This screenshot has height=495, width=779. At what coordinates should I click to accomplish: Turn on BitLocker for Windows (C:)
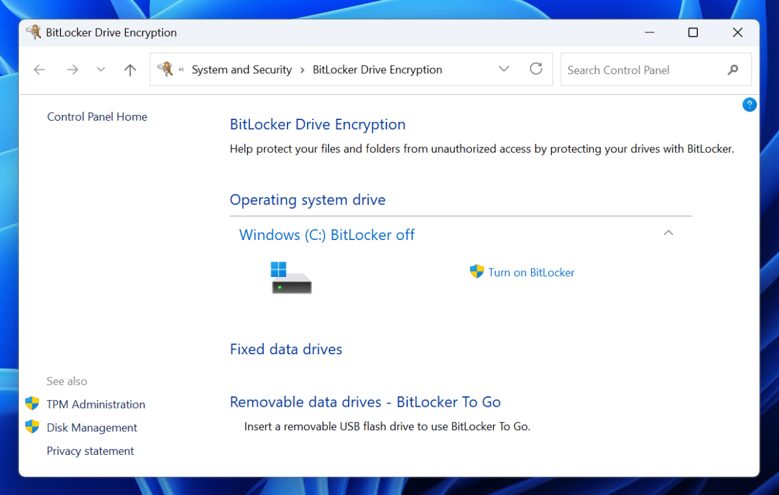point(531,272)
